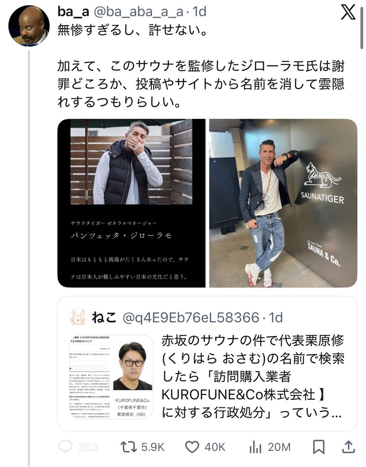Open ba_a profile avatar
Screen dimensions: 366x467
(29, 26)
